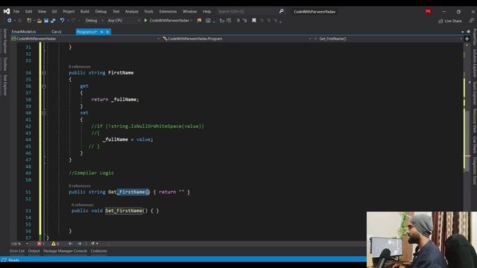This screenshot has height=268, width=477.
Task: Open the Package Manager Console tab
Action: coord(65,251)
